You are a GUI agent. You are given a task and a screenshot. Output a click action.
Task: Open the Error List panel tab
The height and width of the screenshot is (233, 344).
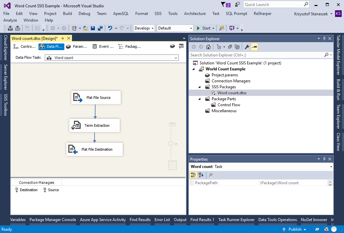coord(162,220)
